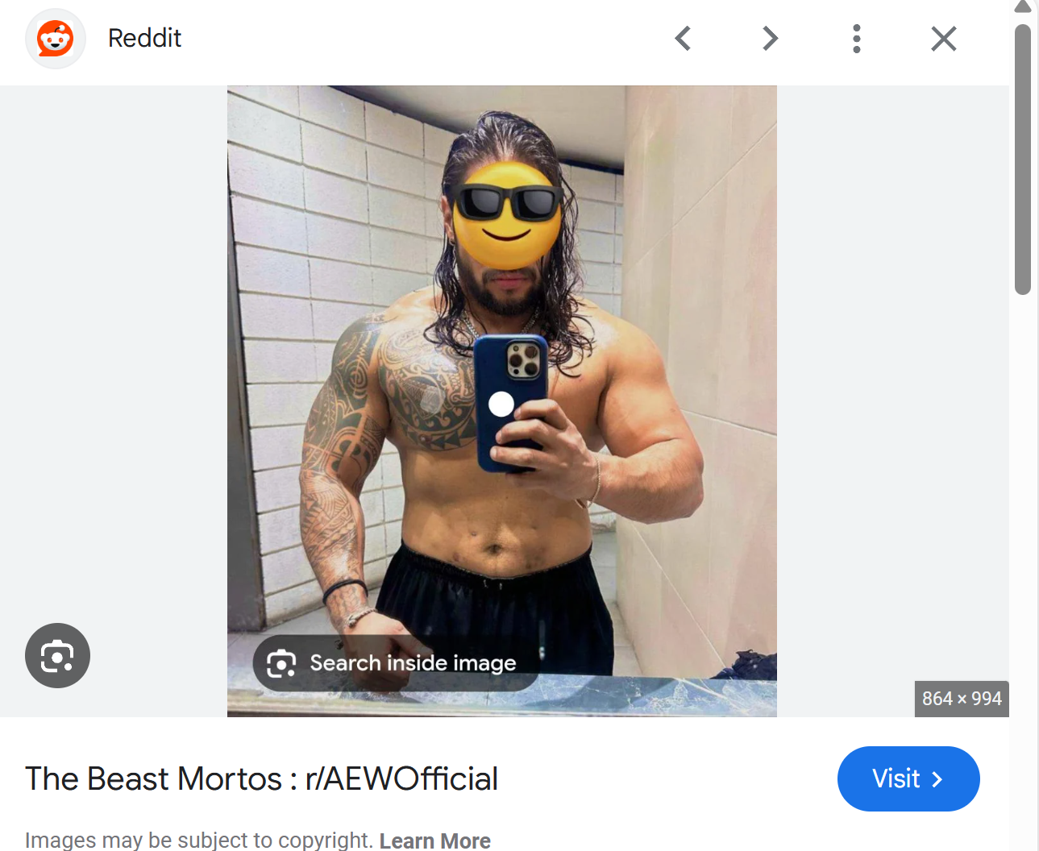Open the round Google Lens button beside the image
Viewport: 1039px width, 851px height.
57,655
